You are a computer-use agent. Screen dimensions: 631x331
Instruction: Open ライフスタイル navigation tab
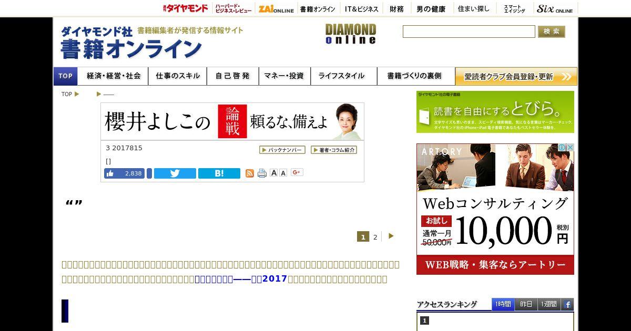click(343, 76)
